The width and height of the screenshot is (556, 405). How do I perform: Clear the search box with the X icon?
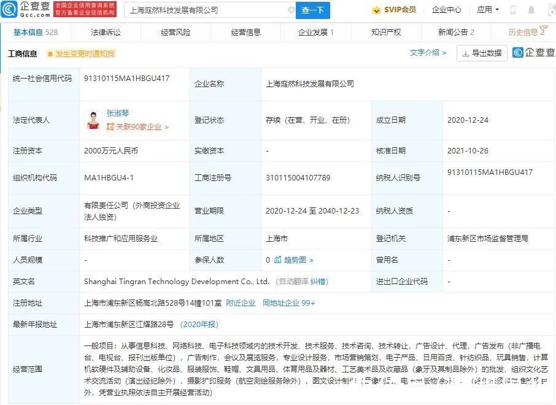pos(291,10)
